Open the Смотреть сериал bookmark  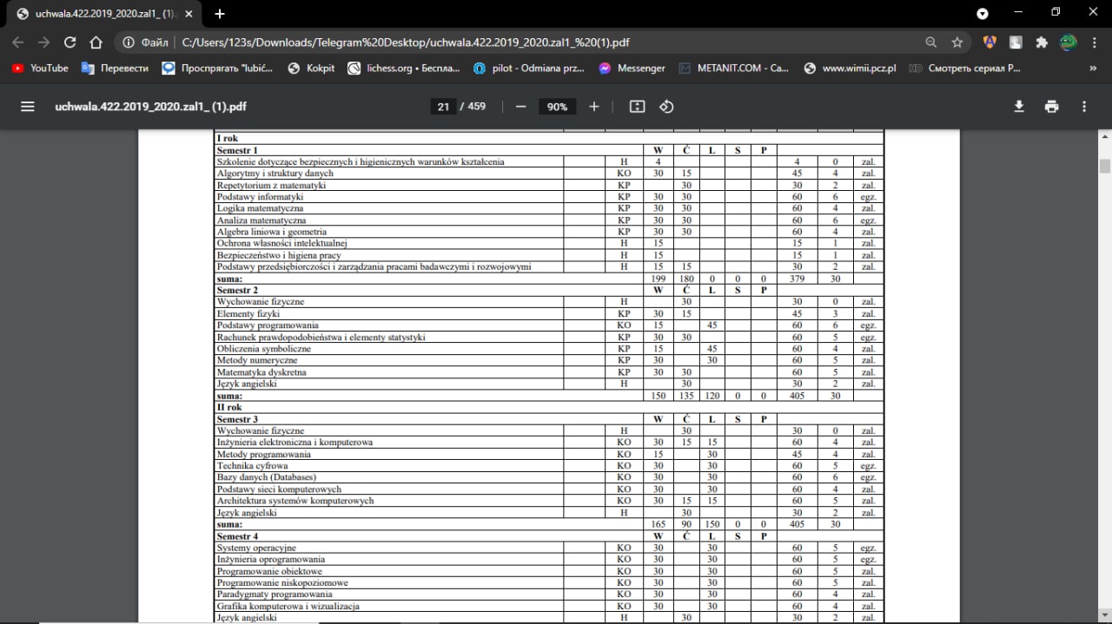(964, 68)
